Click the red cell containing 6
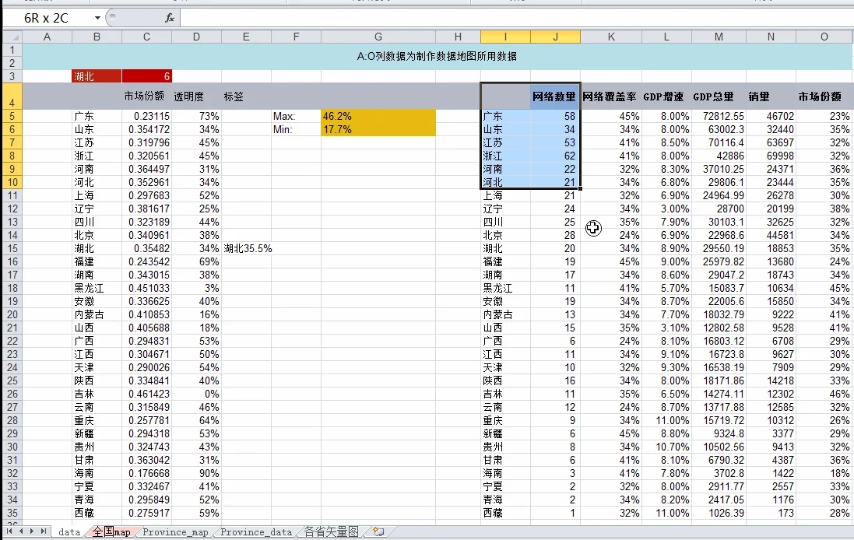Screen dimensions: 854x540 (146, 76)
